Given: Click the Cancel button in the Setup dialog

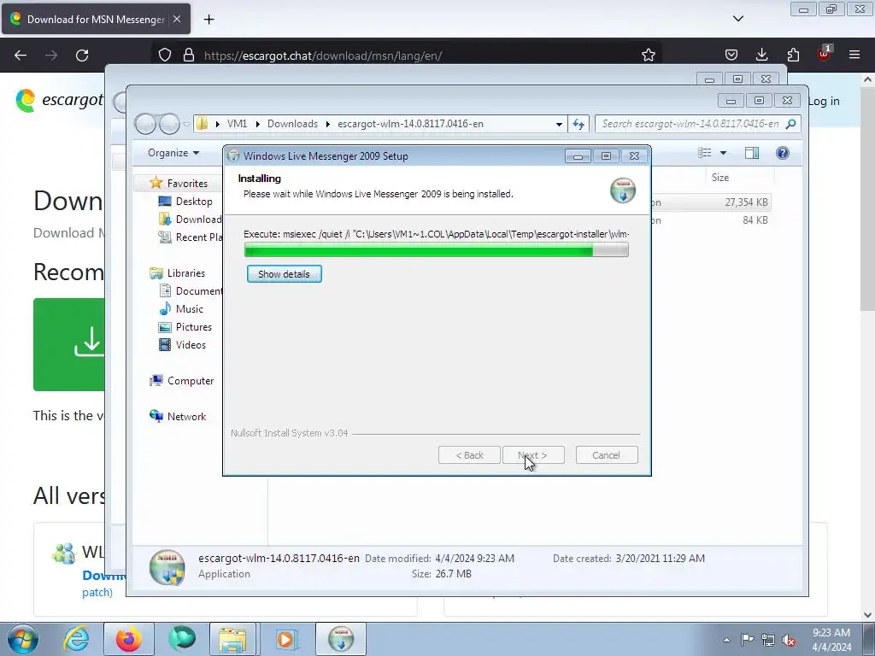Looking at the screenshot, I should (x=606, y=455).
